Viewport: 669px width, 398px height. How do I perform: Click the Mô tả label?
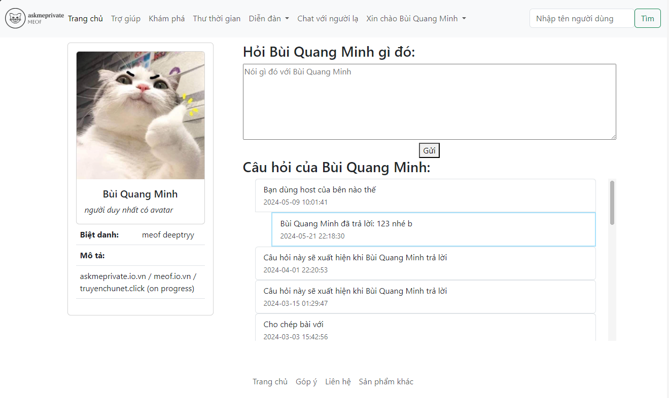[x=92, y=255]
